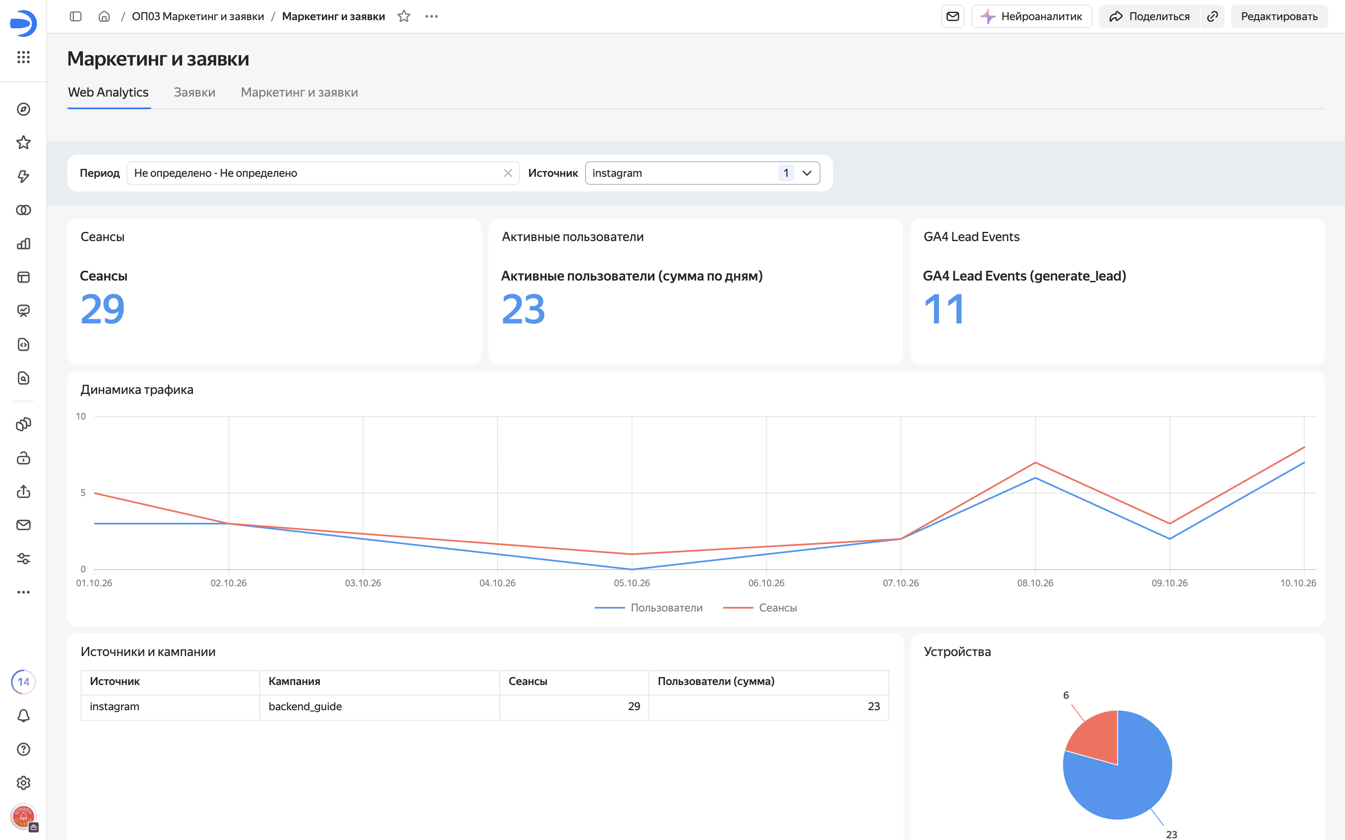Viewport: 1345px width, 840px height.
Task: Open the code file icon in sidebar
Action: pyautogui.click(x=24, y=344)
